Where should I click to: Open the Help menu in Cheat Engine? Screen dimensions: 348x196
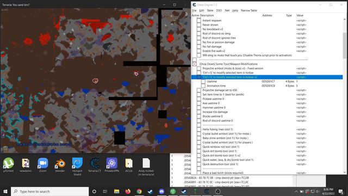tap(235, 10)
